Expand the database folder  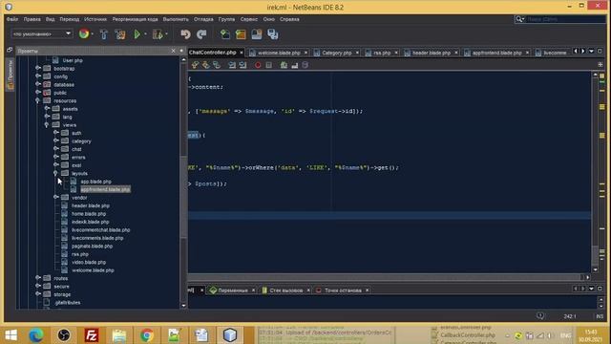click(x=38, y=84)
